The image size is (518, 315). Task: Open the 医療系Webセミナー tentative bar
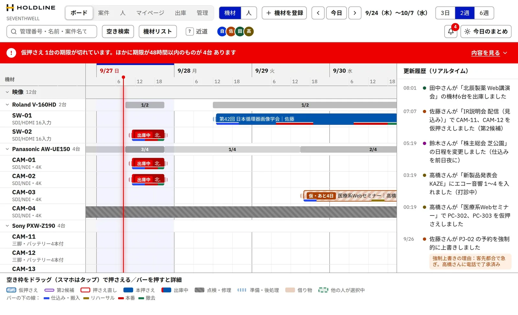350,196
